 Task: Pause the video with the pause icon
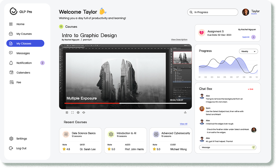click(x=67, y=112)
